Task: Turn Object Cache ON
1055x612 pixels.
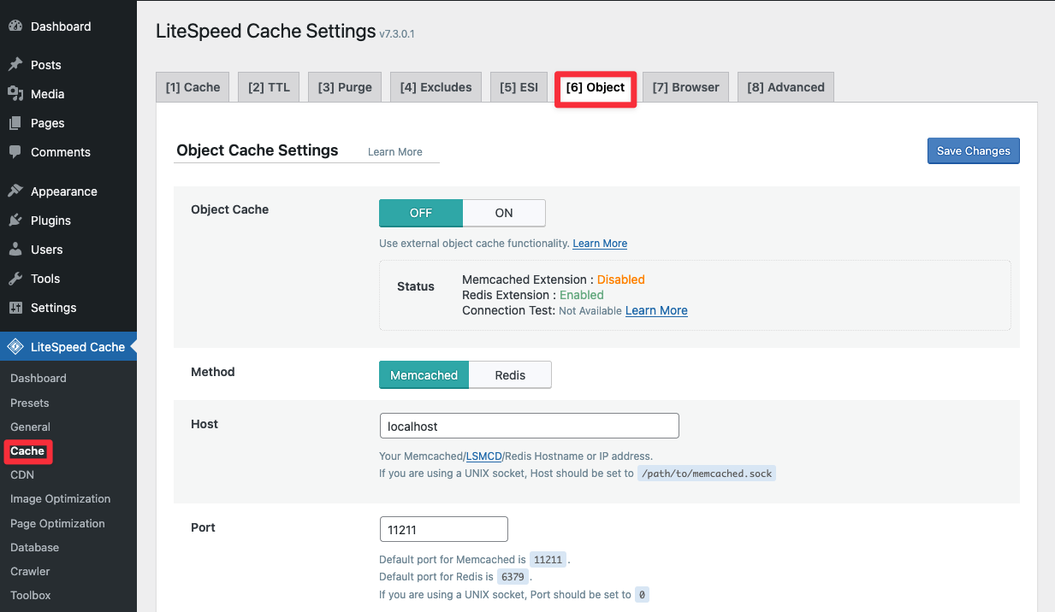Action: [x=504, y=213]
